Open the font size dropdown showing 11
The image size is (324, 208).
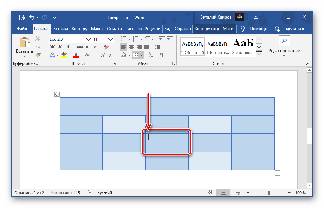(x=111, y=39)
